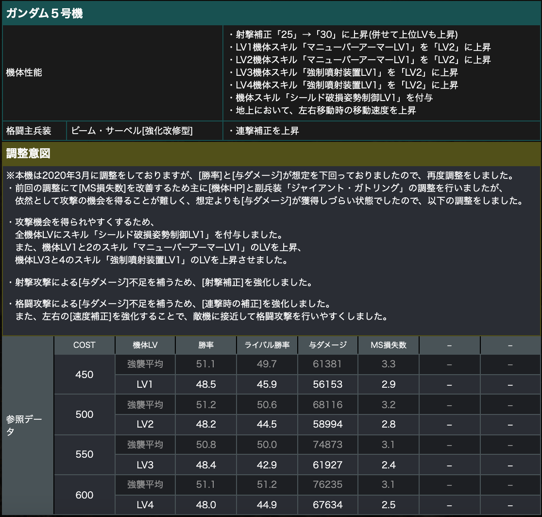Click the 左右移動時の移動速度を上昇 line

tap(322, 110)
